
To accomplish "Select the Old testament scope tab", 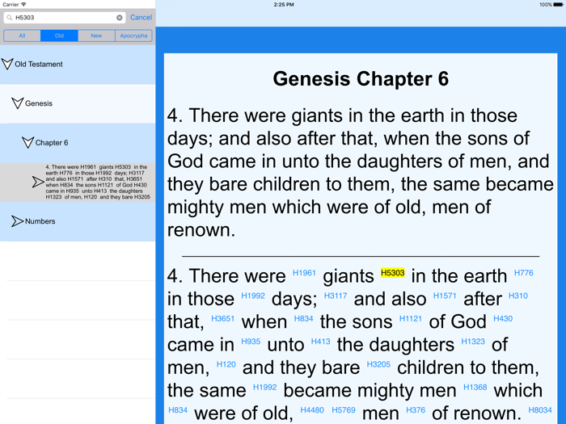I will (x=59, y=36).
